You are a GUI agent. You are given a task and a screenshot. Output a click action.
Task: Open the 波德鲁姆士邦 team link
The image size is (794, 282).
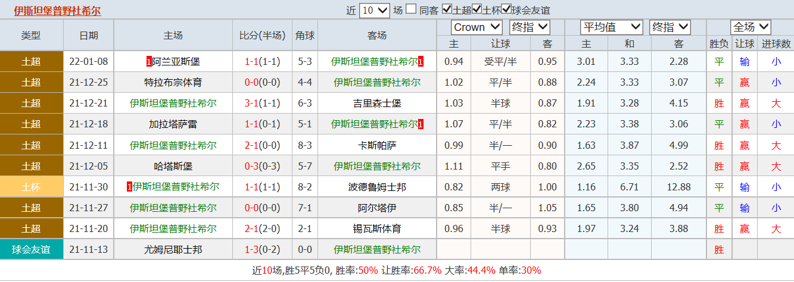coord(376,187)
